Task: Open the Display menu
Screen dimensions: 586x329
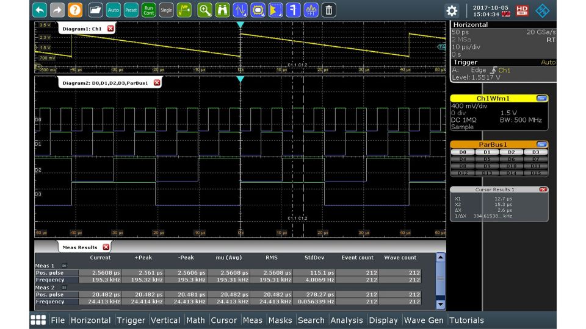Action: click(383, 320)
